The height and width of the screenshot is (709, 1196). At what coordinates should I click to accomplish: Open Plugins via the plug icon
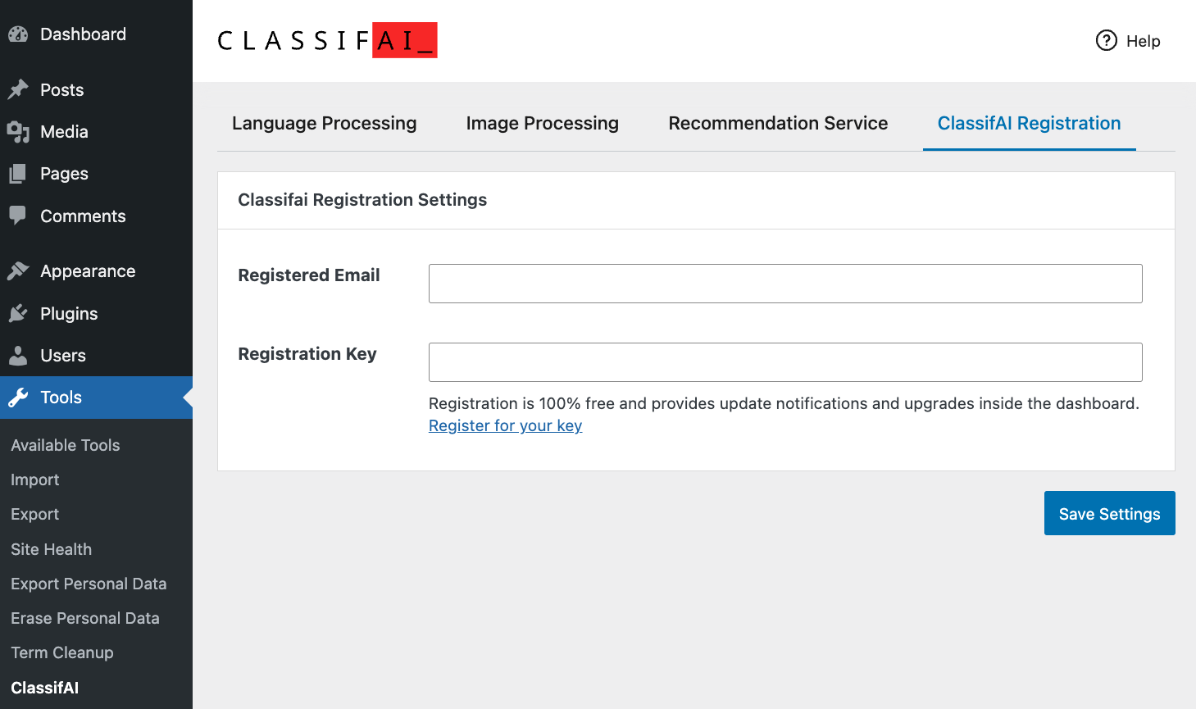point(18,313)
